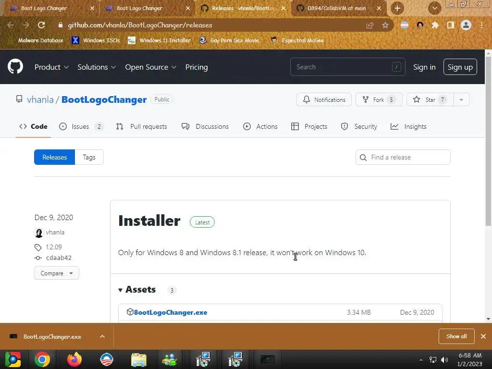Image resolution: width=492 pixels, height=369 pixels.
Task: Open the vhanla owner link
Action: click(40, 100)
